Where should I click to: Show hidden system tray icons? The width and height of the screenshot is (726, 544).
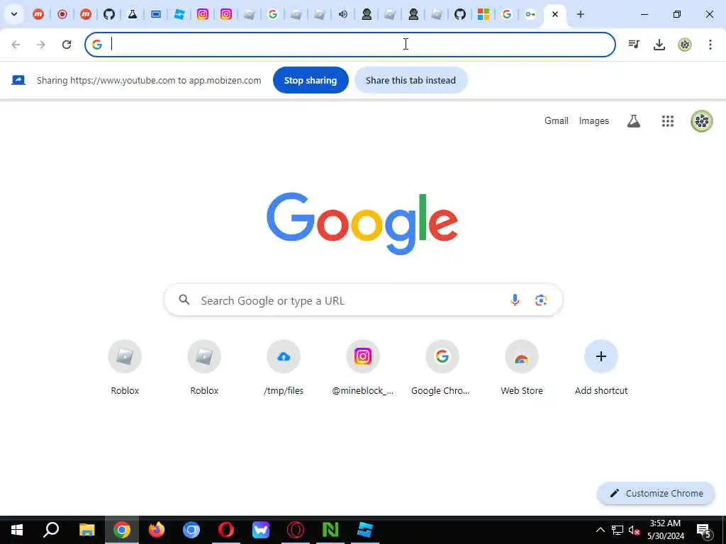tap(600, 530)
